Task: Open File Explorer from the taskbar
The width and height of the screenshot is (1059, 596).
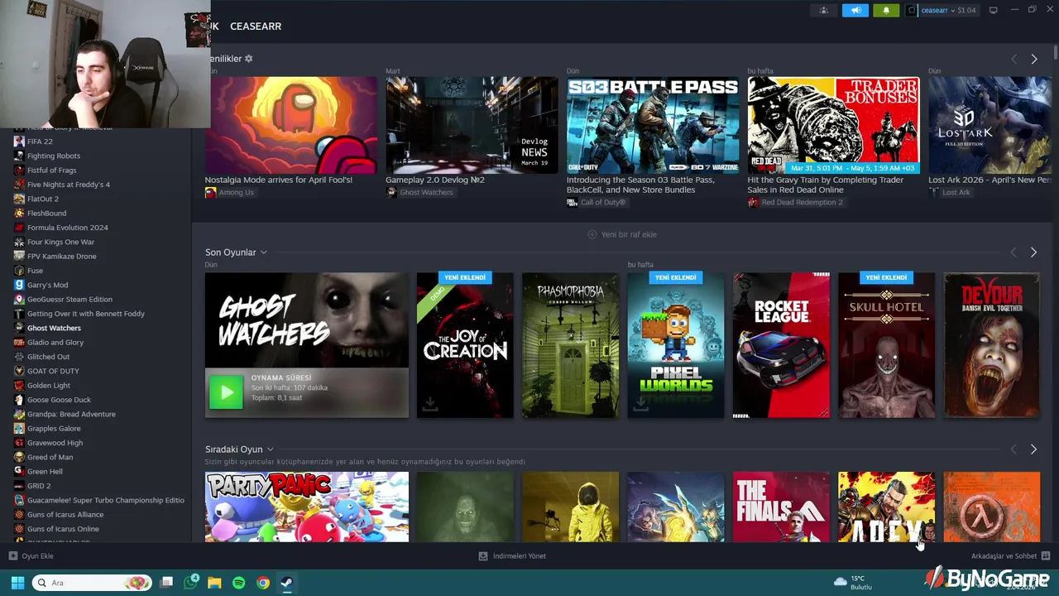Action: [214, 583]
